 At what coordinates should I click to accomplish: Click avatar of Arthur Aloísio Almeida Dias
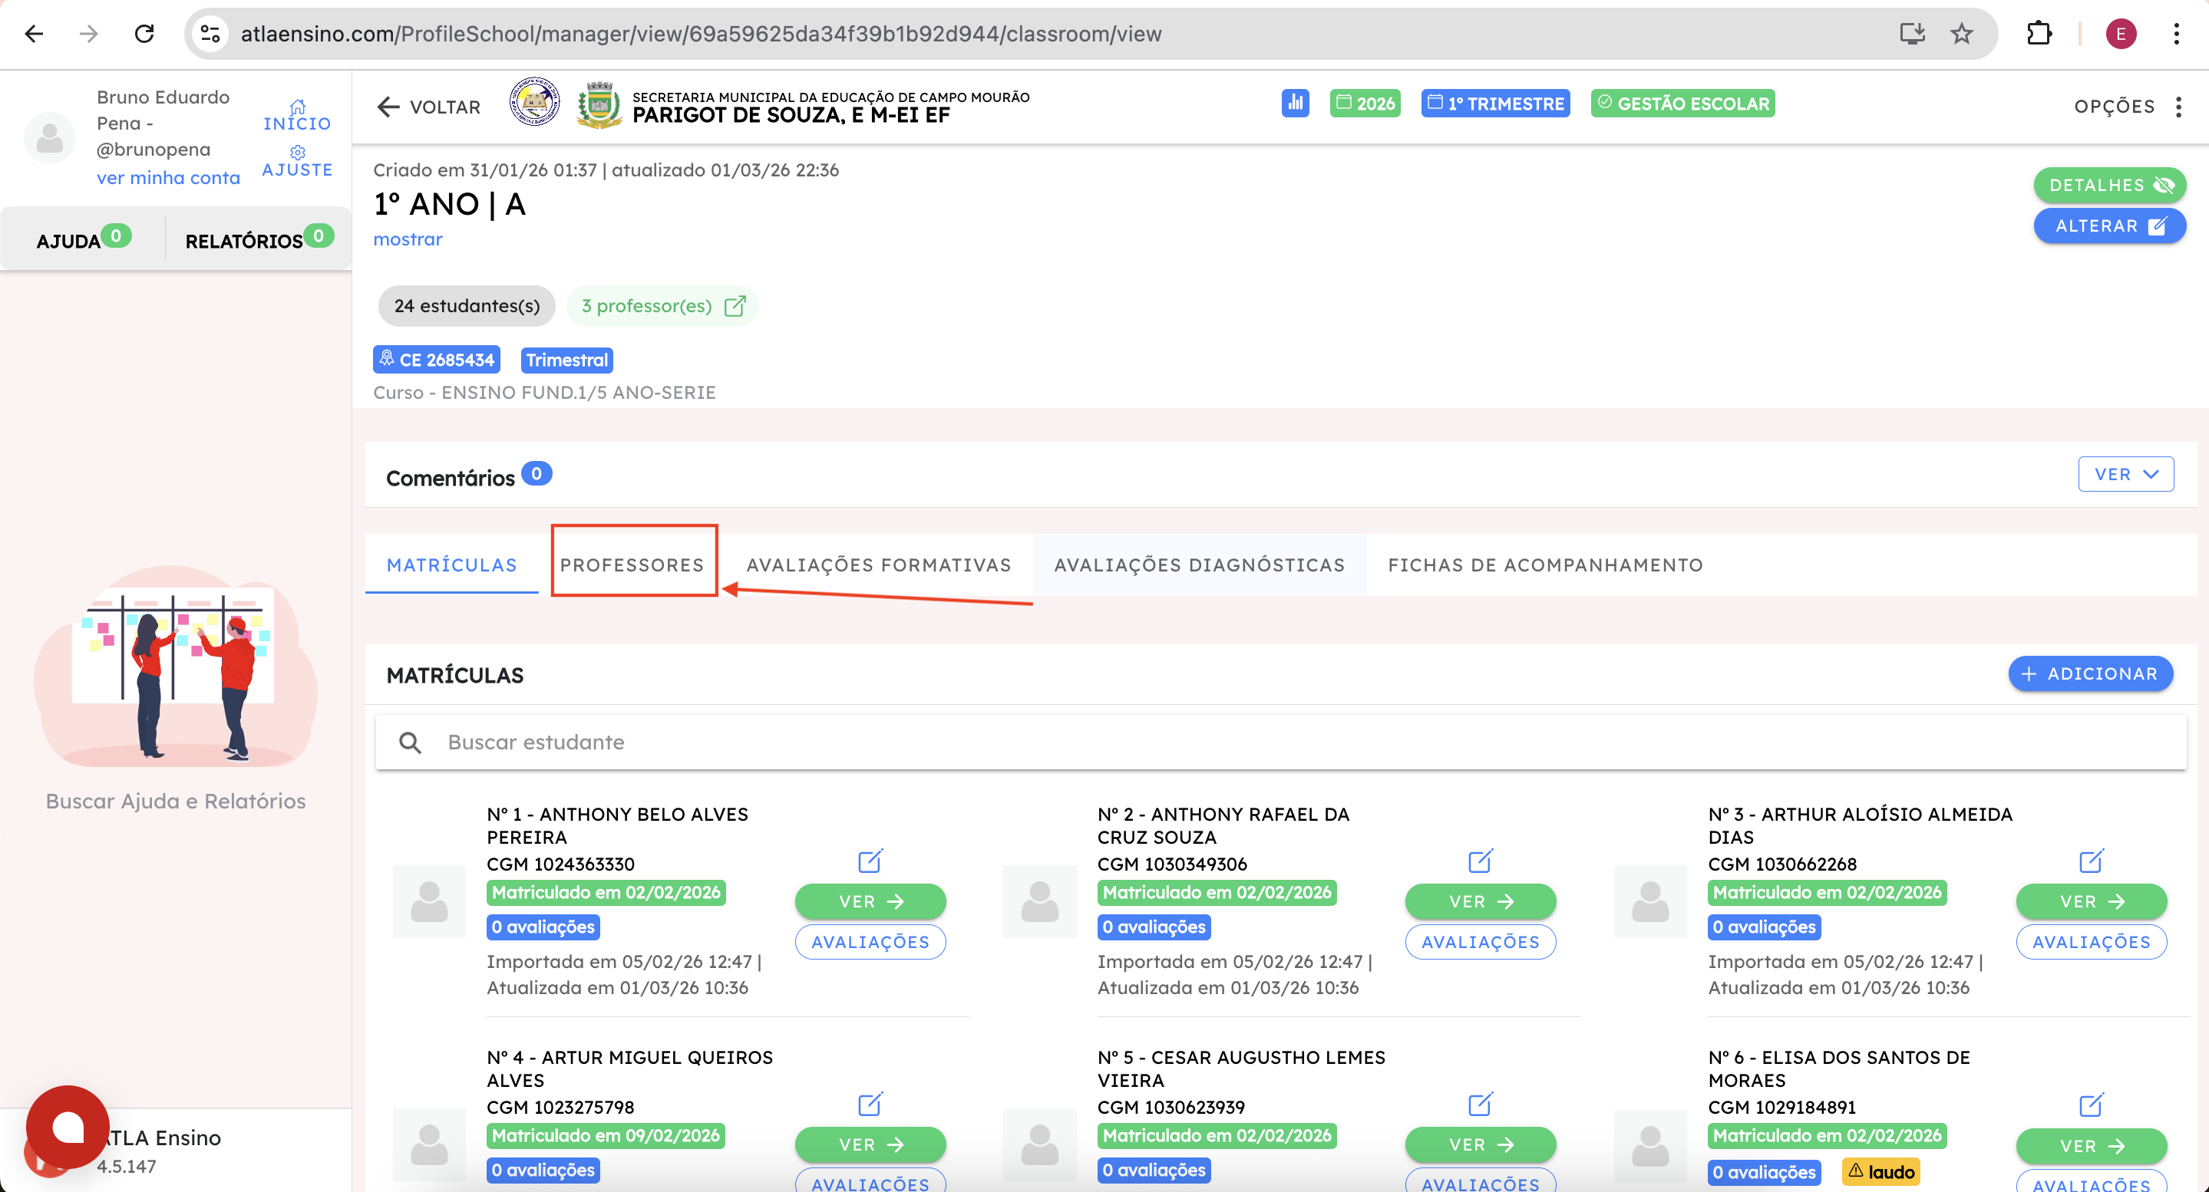point(1650,901)
